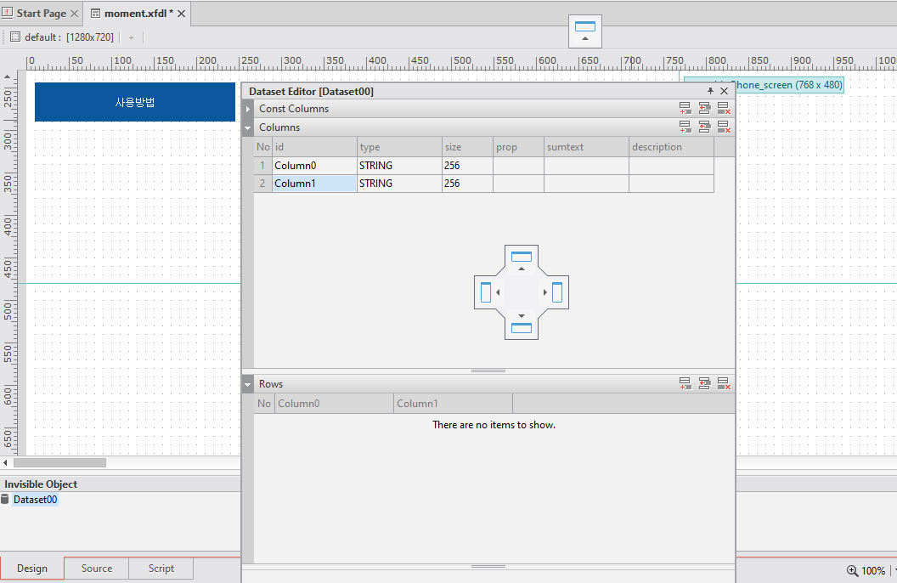Delete selected column in Columns section
The width and height of the screenshot is (897, 583).
[724, 127]
